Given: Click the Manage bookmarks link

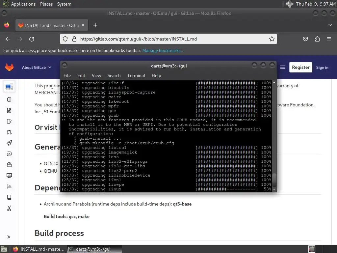Looking at the screenshot, I should pyautogui.click(x=163, y=50).
